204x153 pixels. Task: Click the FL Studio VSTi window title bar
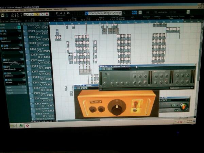[174, 98]
